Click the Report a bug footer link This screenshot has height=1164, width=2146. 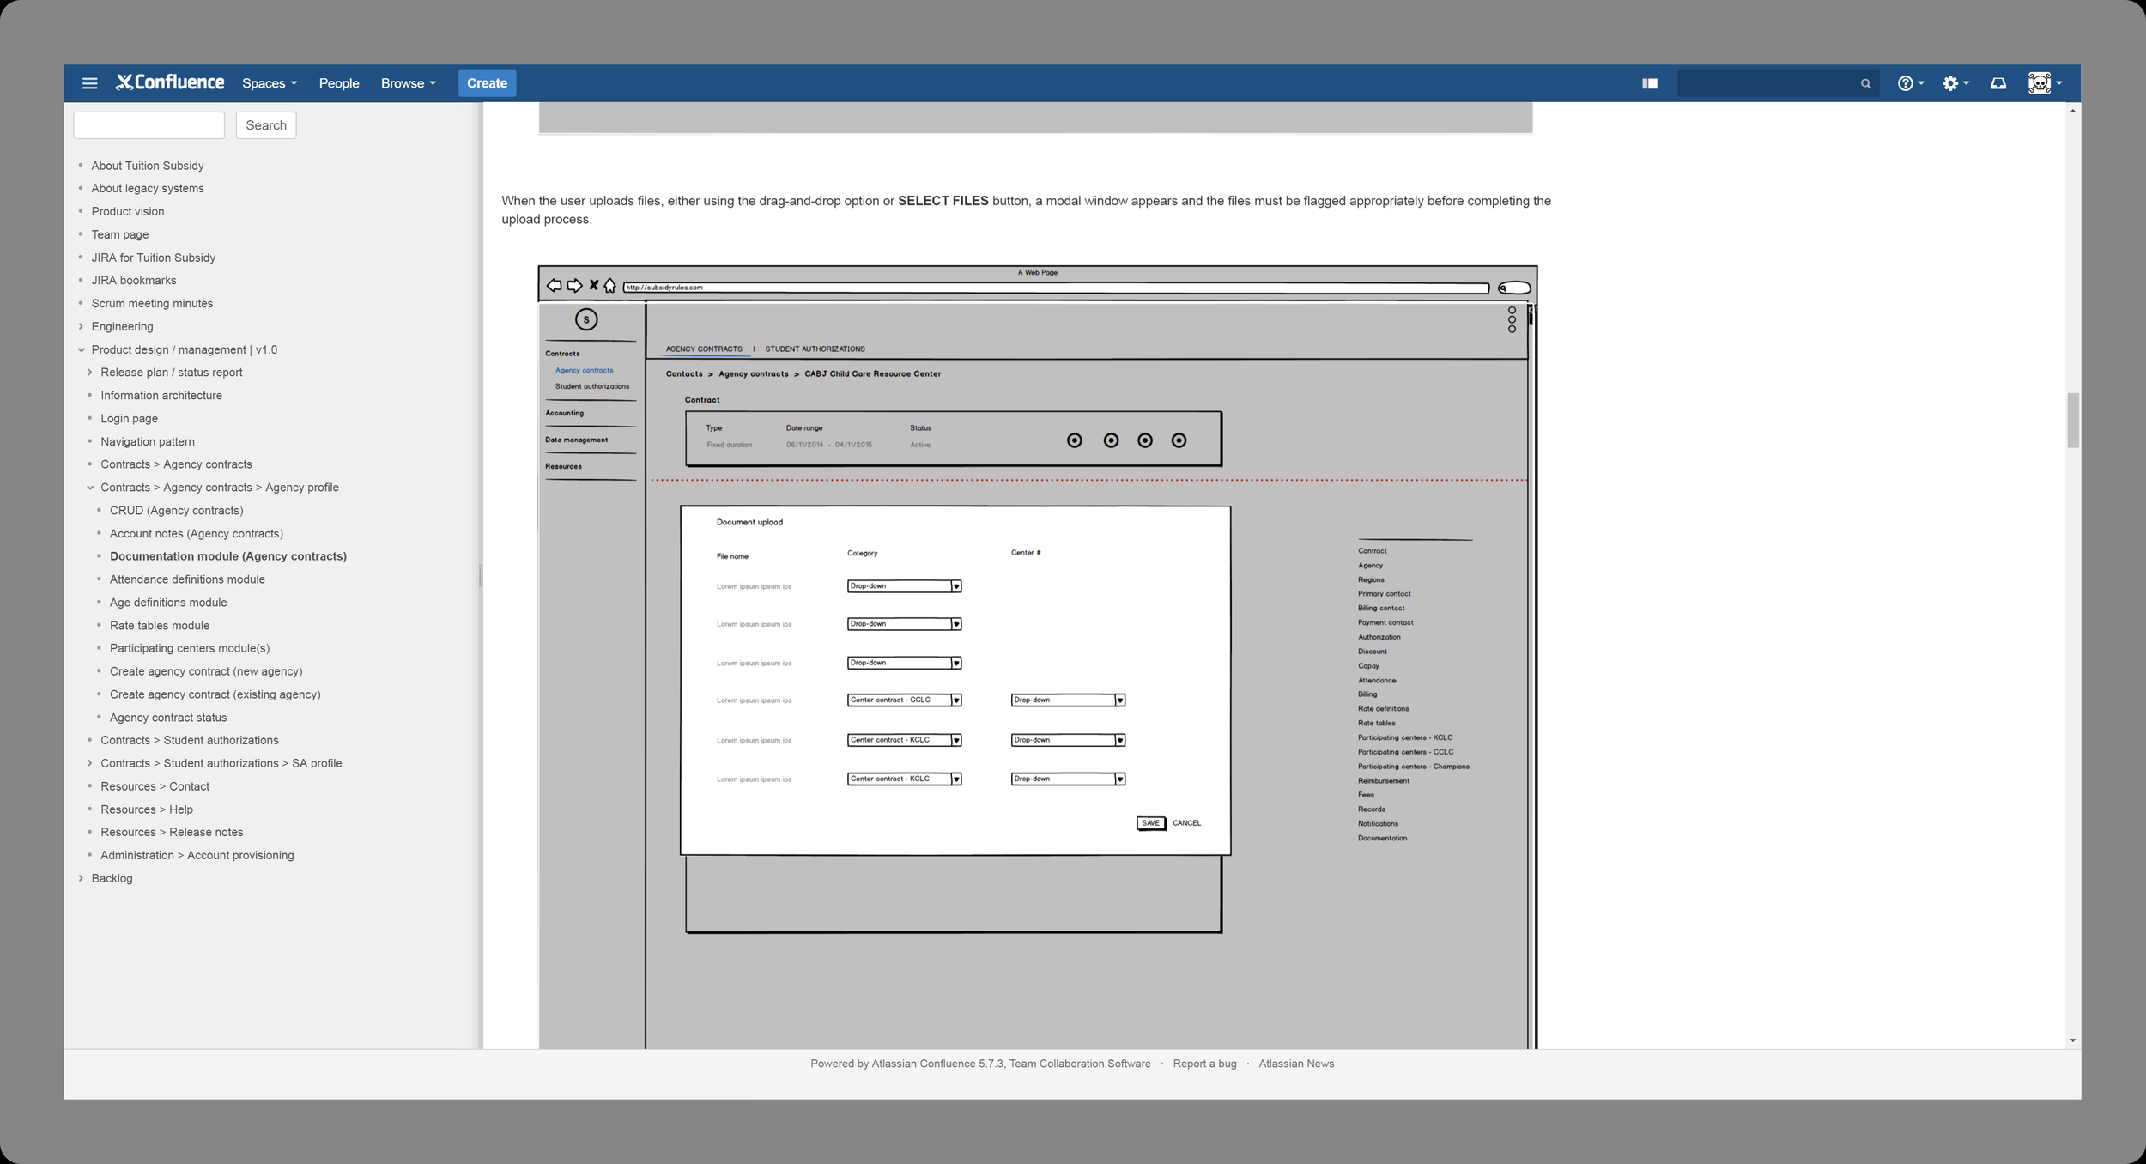pos(1204,1064)
